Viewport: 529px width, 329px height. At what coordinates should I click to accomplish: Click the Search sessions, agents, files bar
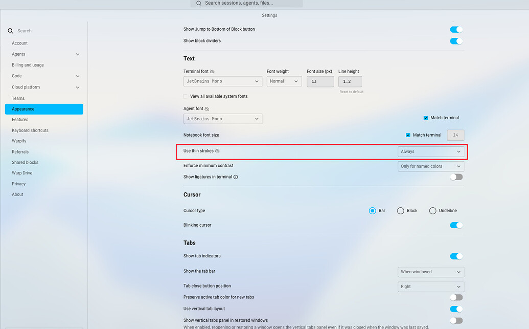(x=247, y=3)
